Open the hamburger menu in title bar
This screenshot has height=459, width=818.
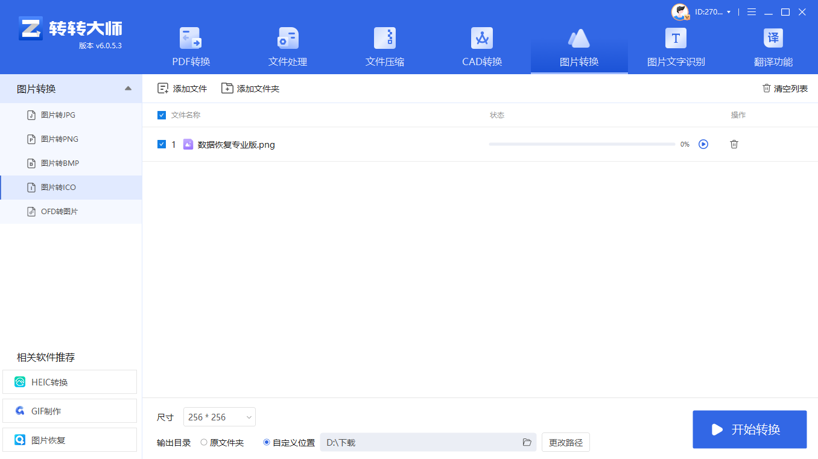pos(752,12)
